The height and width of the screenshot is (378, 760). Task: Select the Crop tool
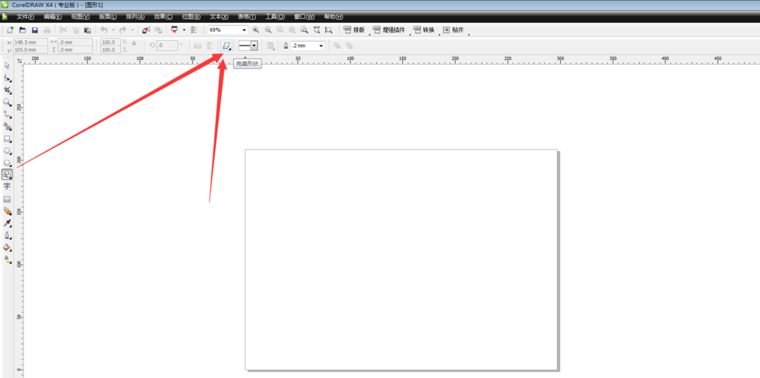click(x=8, y=90)
